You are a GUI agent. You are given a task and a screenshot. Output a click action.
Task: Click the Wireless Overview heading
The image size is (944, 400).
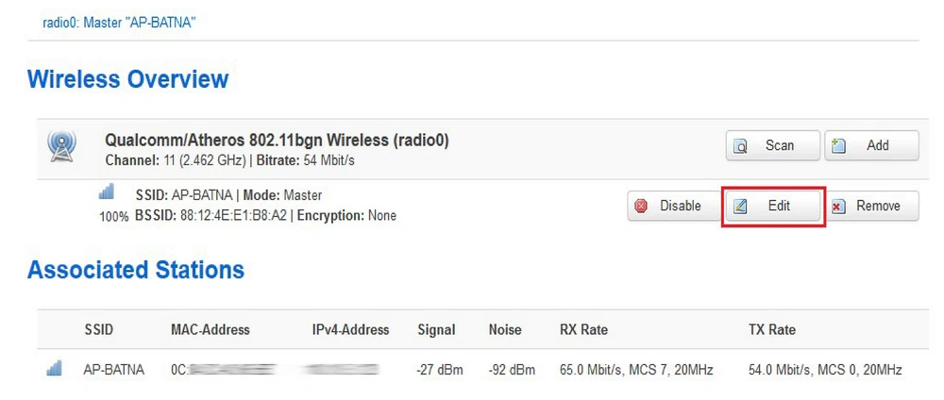(x=127, y=78)
